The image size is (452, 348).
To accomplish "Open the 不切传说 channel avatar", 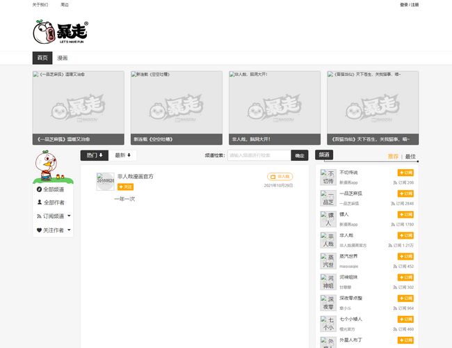I will (328, 177).
